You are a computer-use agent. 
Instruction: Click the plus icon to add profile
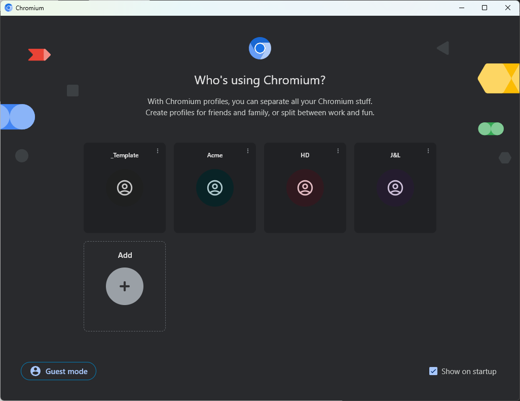pyautogui.click(x=125, y=286)
